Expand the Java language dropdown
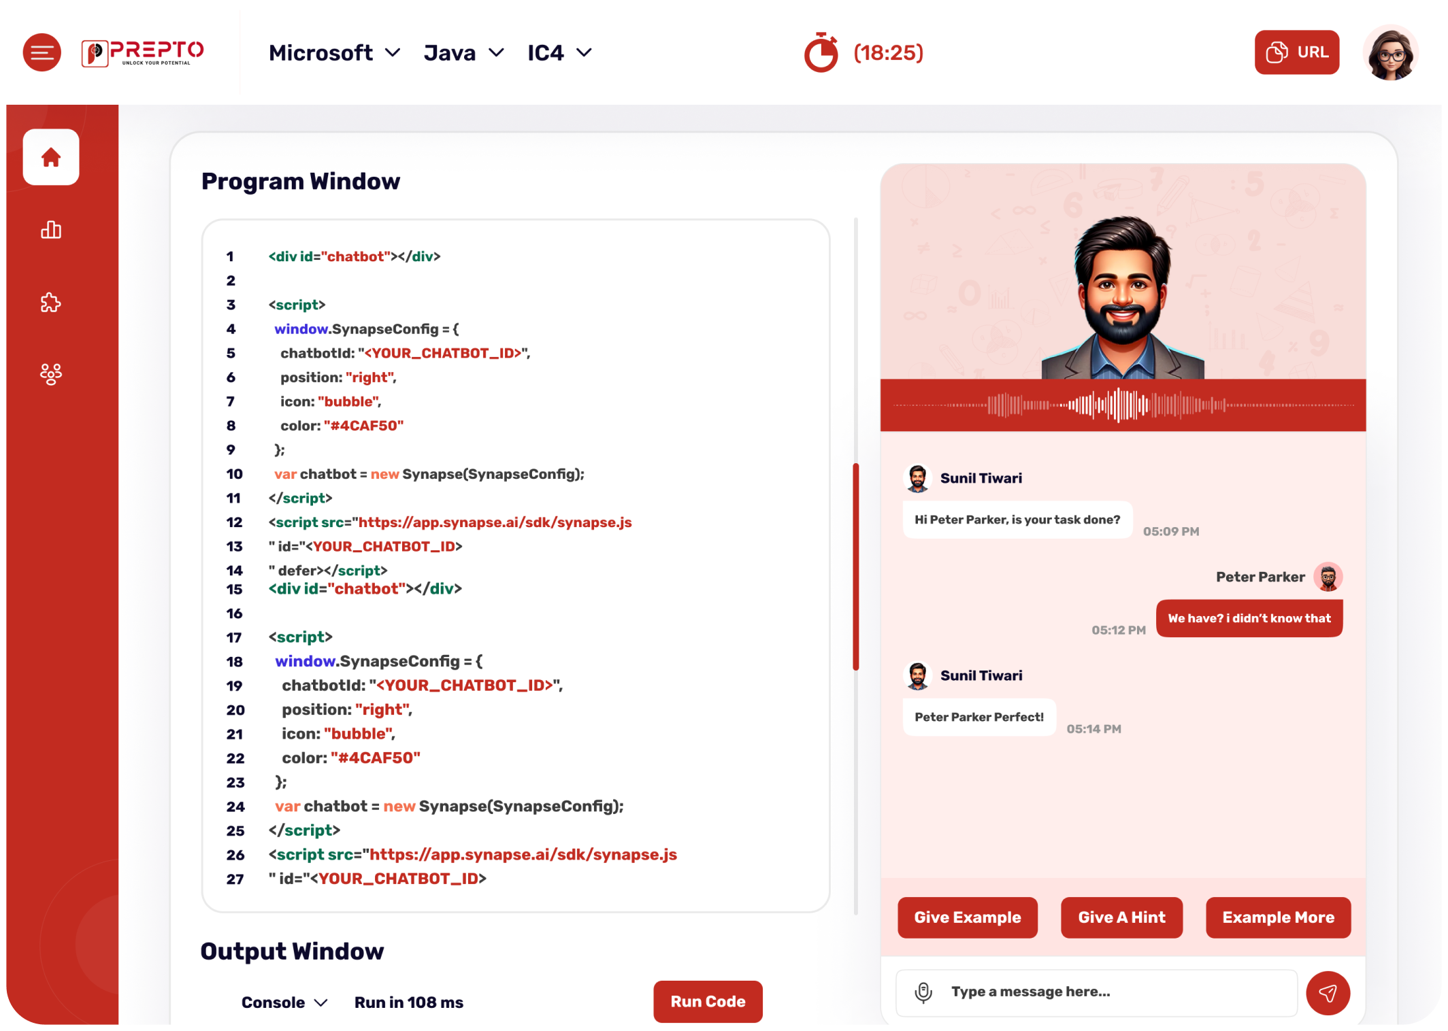 click(x=463, y=52)
